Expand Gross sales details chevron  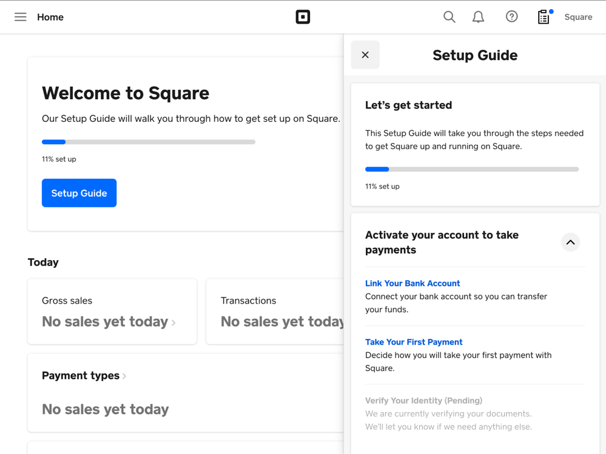click(173, 322)
